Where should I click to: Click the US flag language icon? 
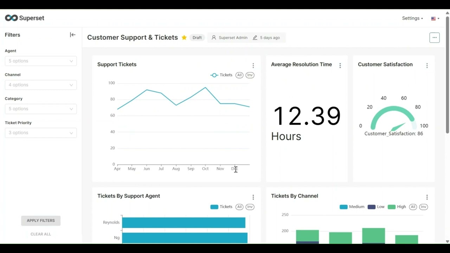click(x=433, y=19)
